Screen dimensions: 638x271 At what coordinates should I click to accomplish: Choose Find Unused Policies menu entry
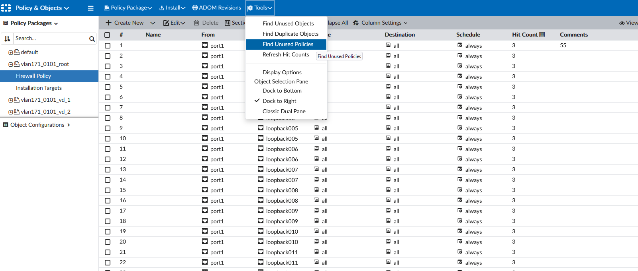coord(286,44)
